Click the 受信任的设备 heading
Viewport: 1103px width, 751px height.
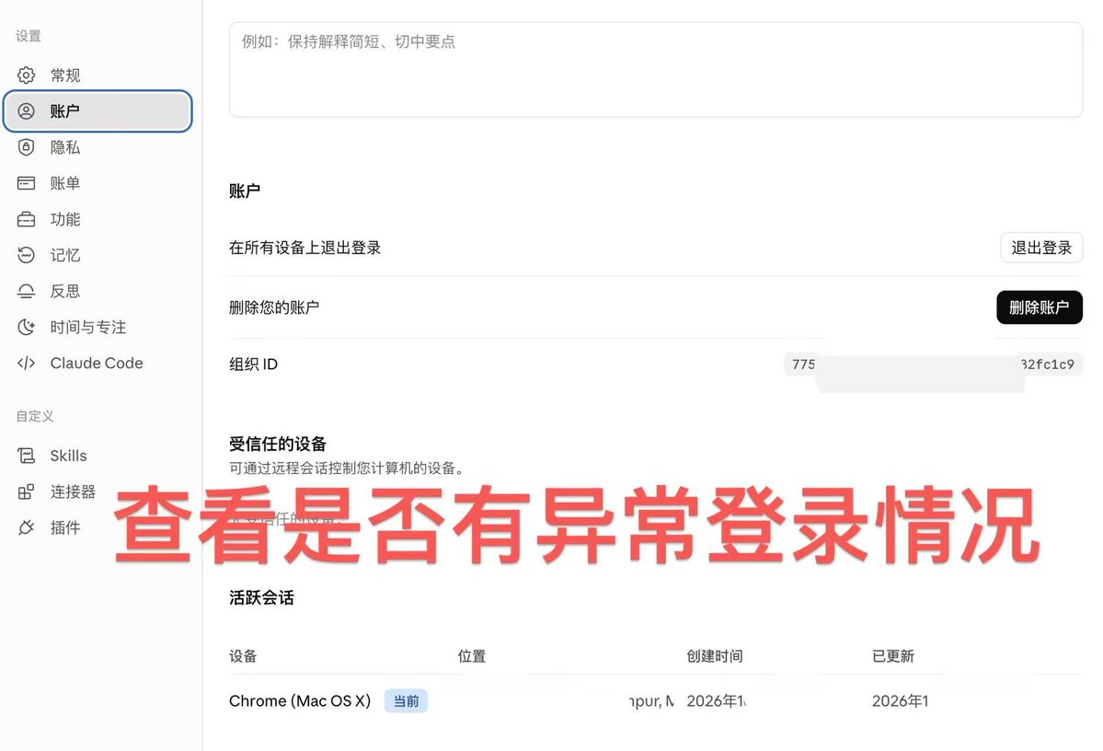click(x=278, y=445)
